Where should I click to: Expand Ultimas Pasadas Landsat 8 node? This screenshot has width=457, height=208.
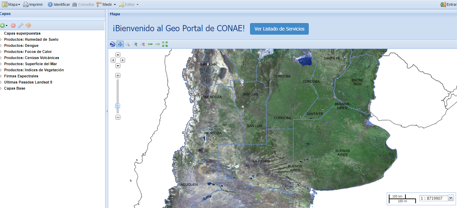click(x=1, y=82)
